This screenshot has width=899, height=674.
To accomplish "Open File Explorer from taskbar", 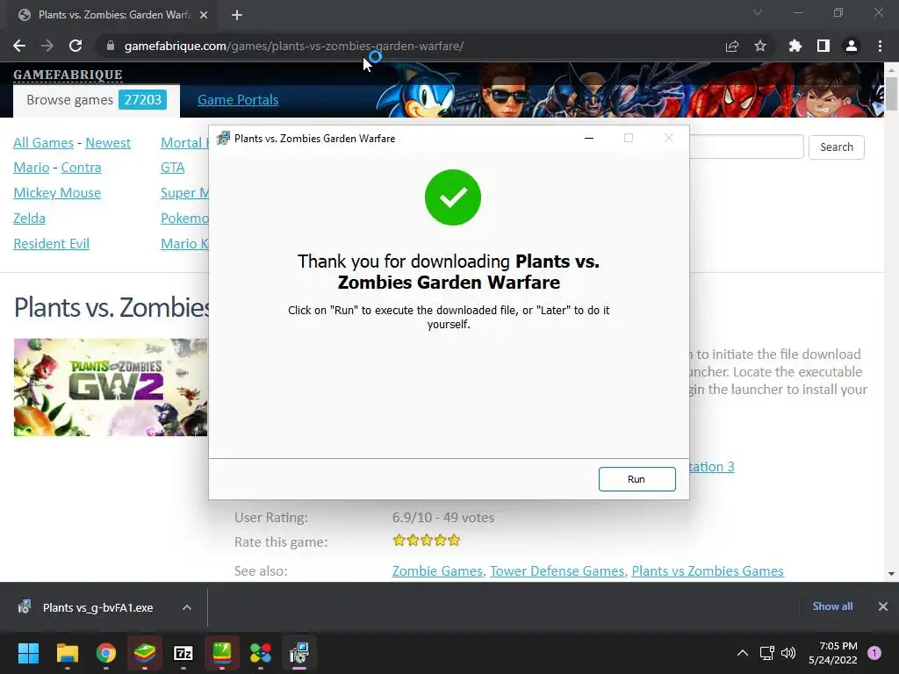I will point(67,653).
